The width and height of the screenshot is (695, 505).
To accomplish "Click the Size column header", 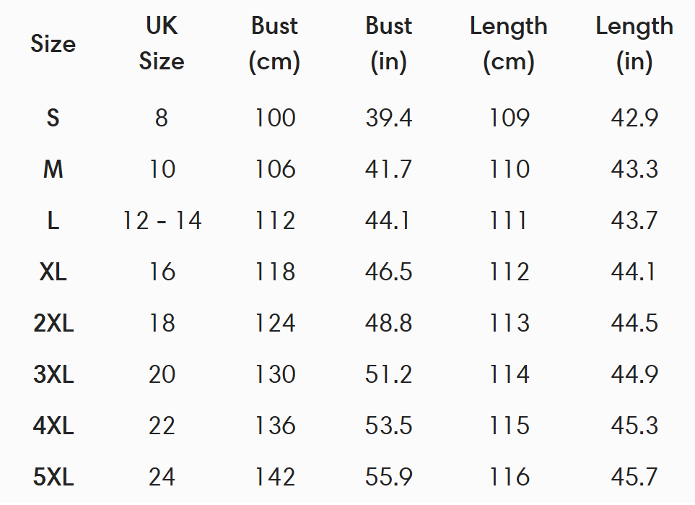I will (53, 44).
